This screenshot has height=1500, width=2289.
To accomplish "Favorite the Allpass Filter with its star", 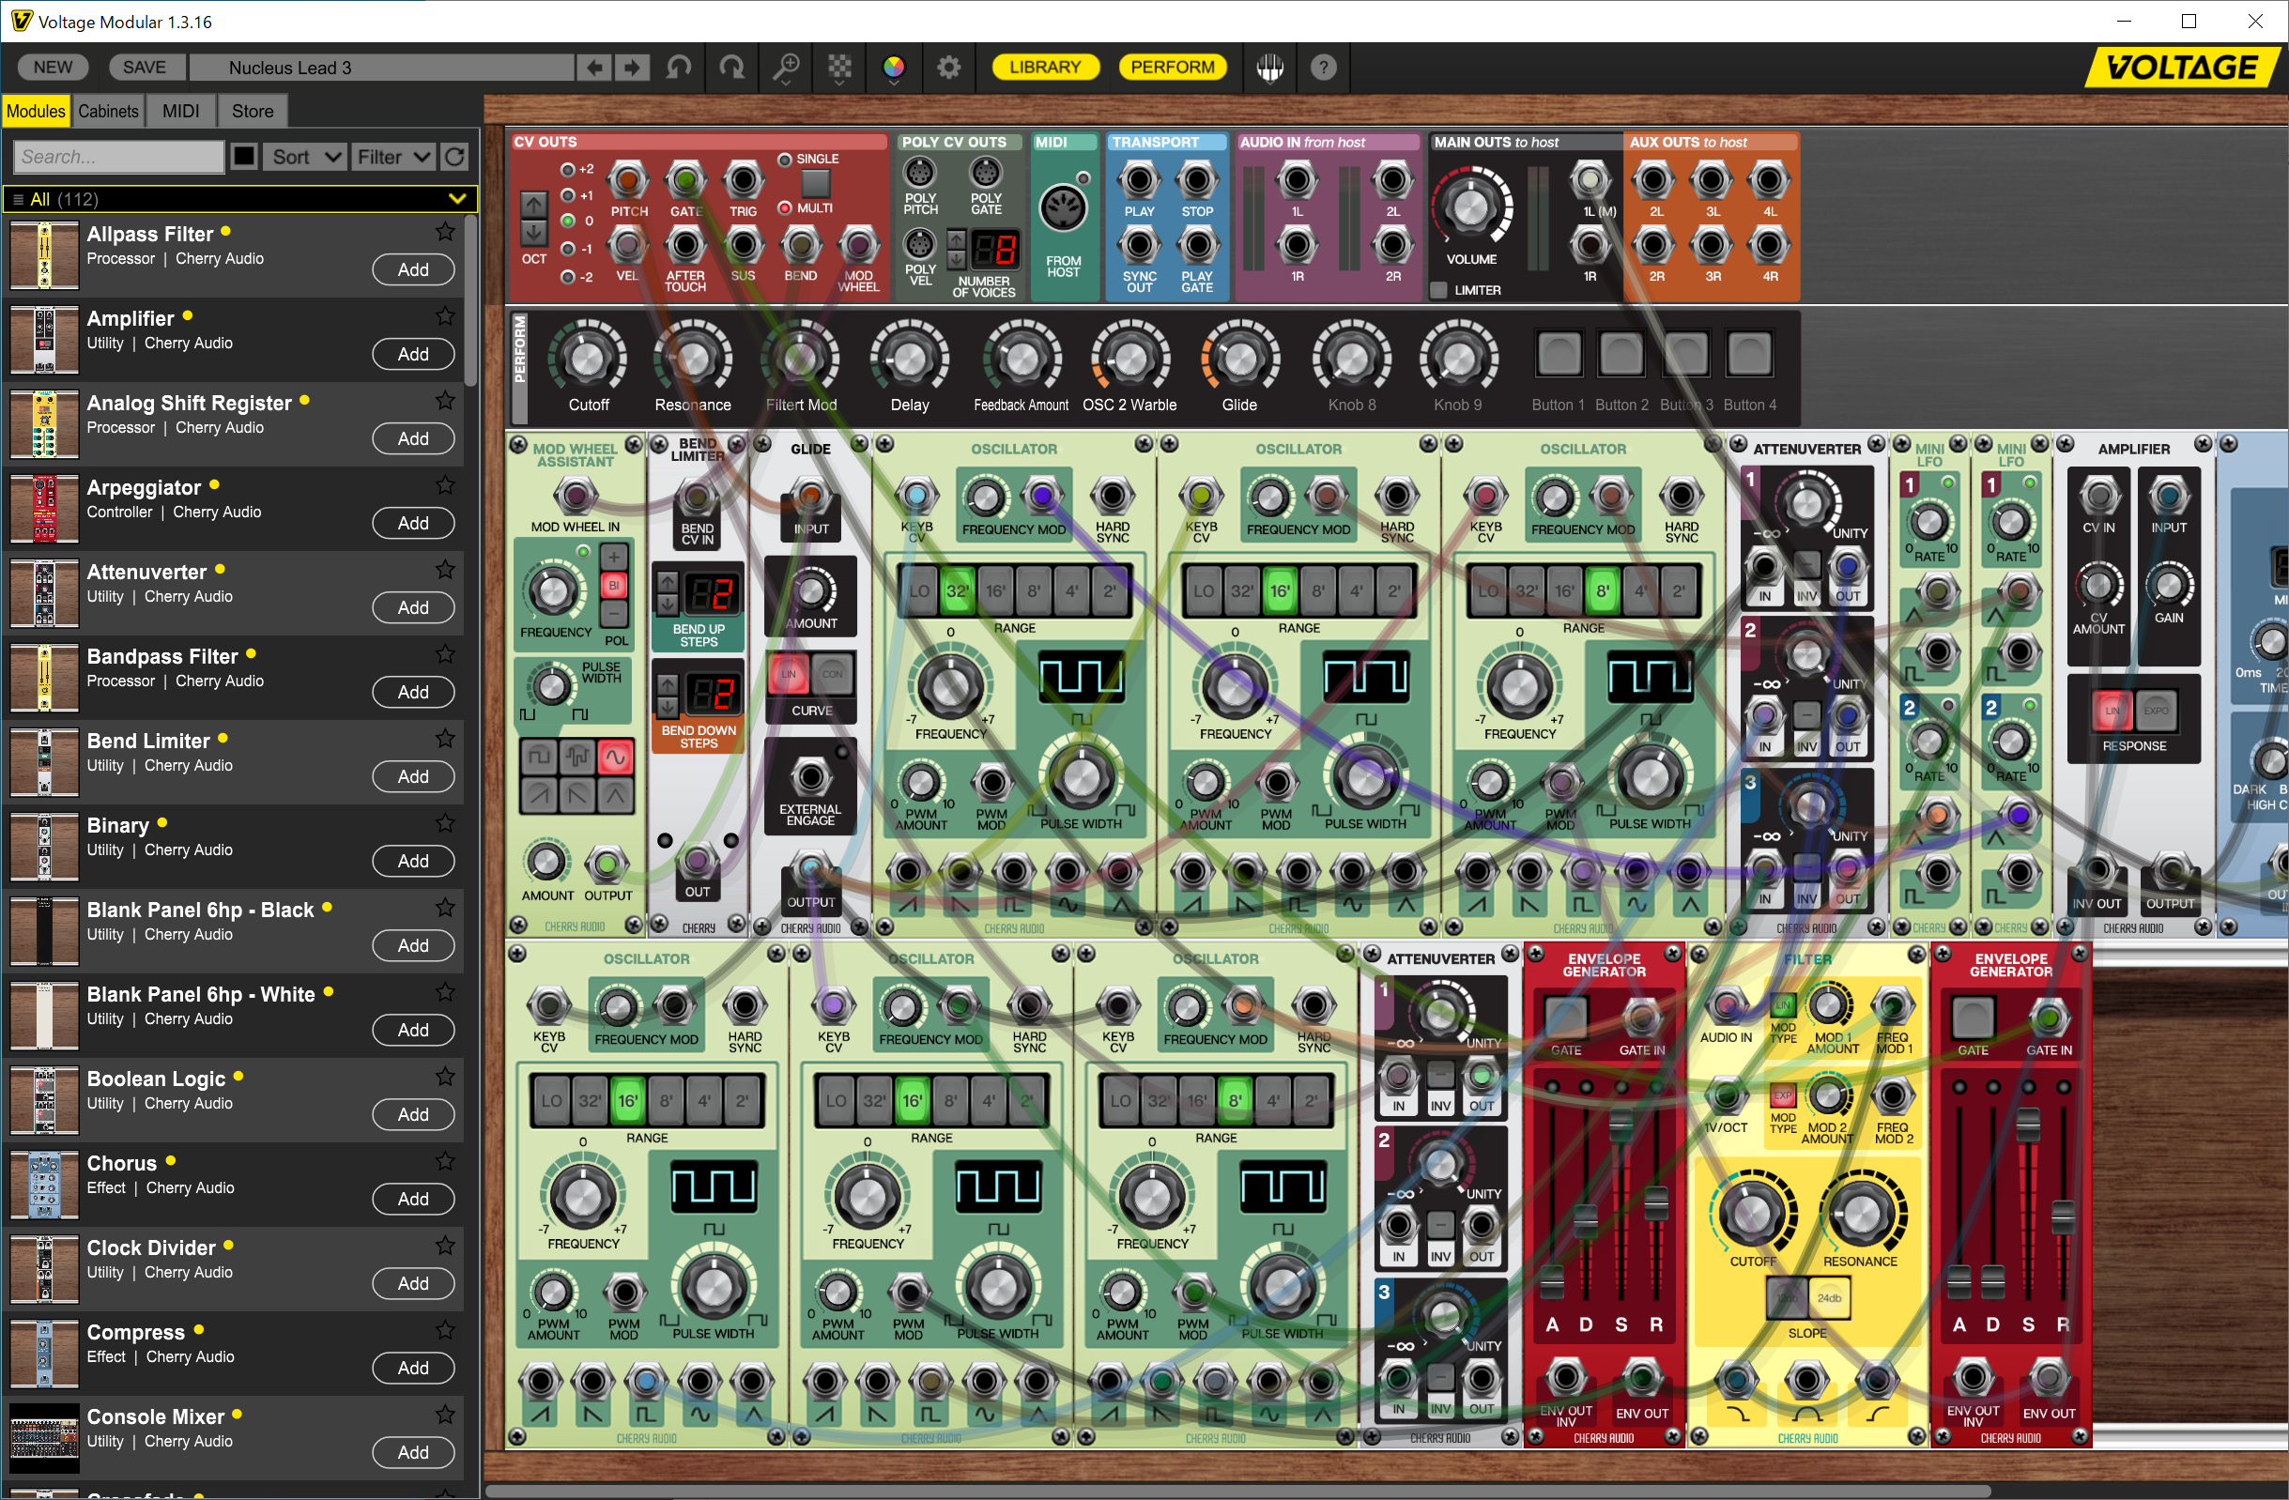I will (x=444, y=232).
